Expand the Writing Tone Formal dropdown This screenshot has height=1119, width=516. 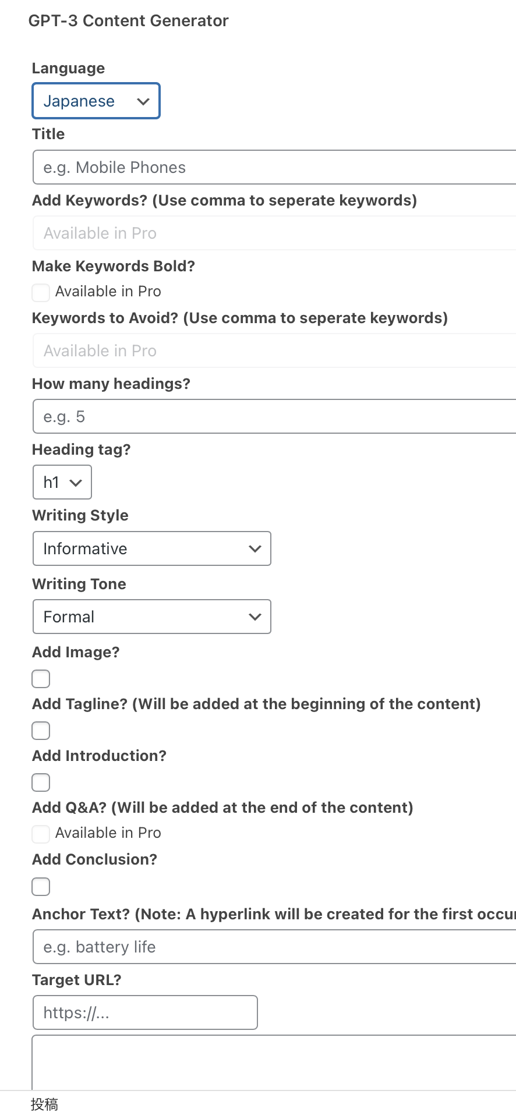coord(151,617)
